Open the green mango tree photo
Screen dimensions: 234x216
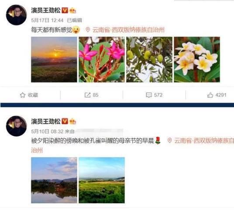click(149, 59)
